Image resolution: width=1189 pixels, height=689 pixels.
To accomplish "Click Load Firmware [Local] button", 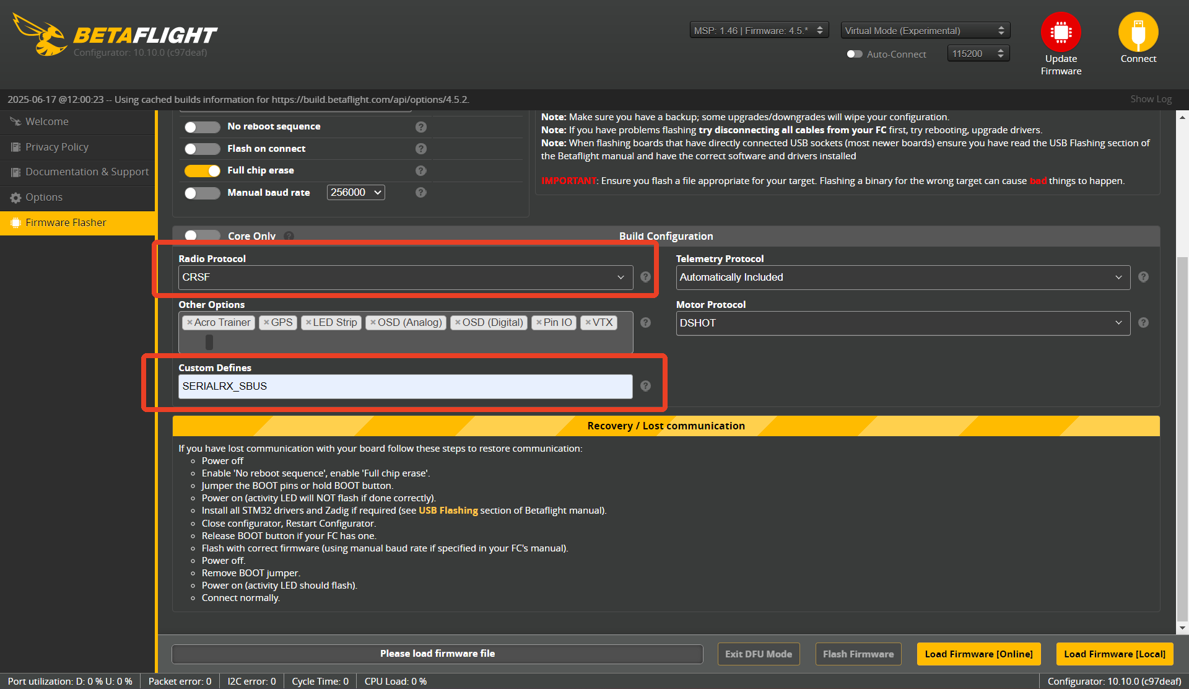I will pyautogui.click(x=1114, y=654).
